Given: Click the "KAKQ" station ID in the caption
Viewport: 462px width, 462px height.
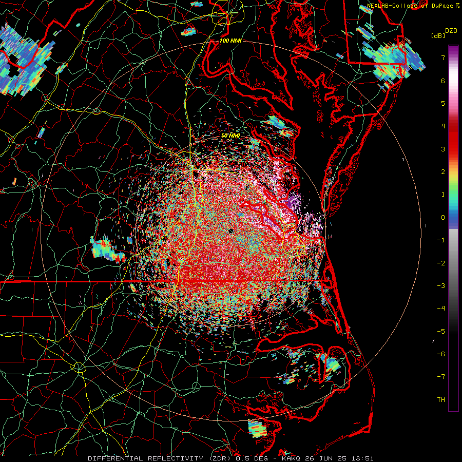Looking at the screenshot, I should tap(291, 458).
